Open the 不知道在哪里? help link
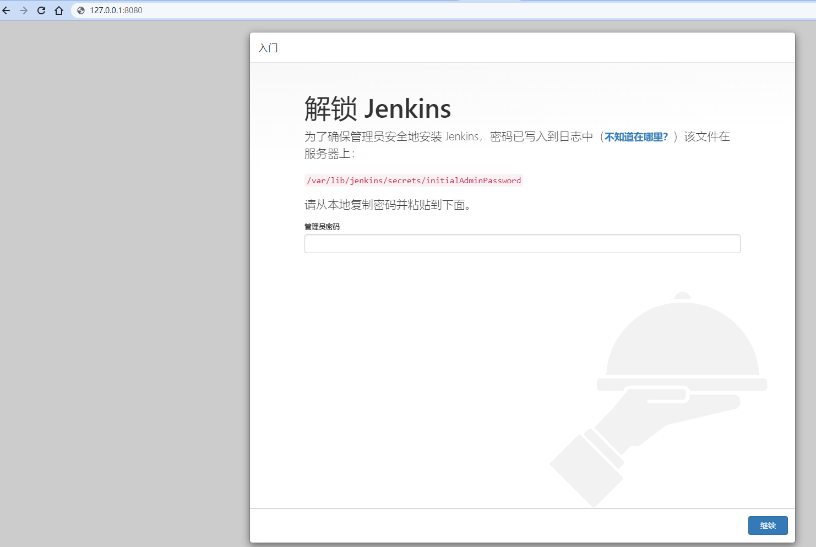Screen dimensions: 816x547 pyautogui.click(x=636, y=137)
